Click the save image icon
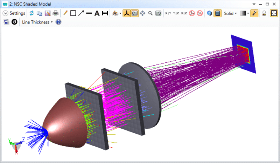280x163 pixels. click(x=47, y=13)
